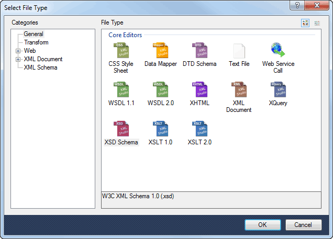Close the Select File Type dialog
This screenshot has height=239, width=333.
pos(317,5)
